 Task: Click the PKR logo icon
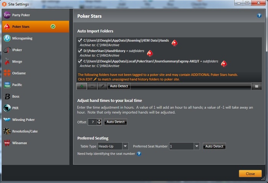point(7,108)
